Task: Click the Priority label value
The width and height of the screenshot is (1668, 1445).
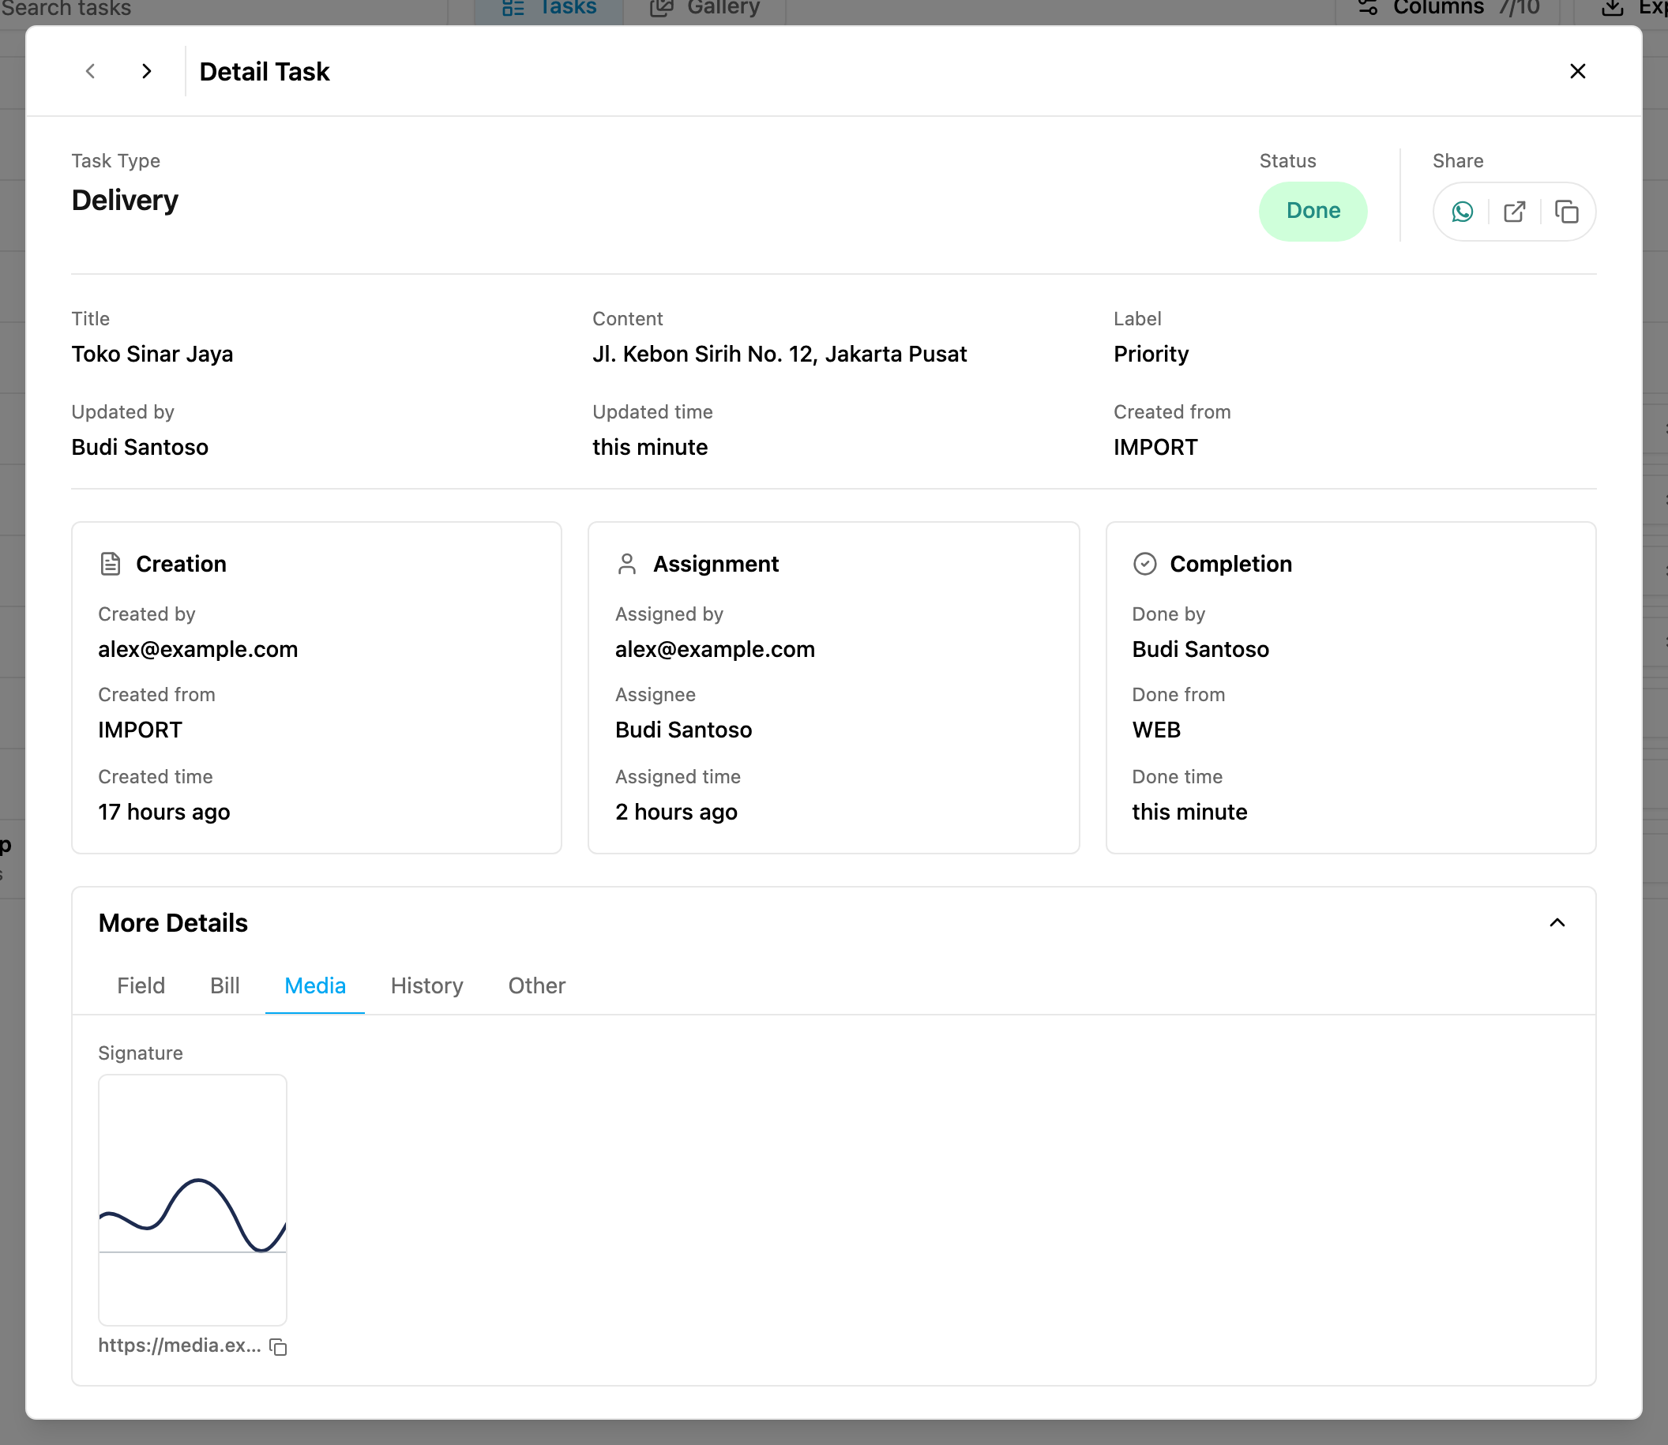Action: click(x=1151, y=354)
